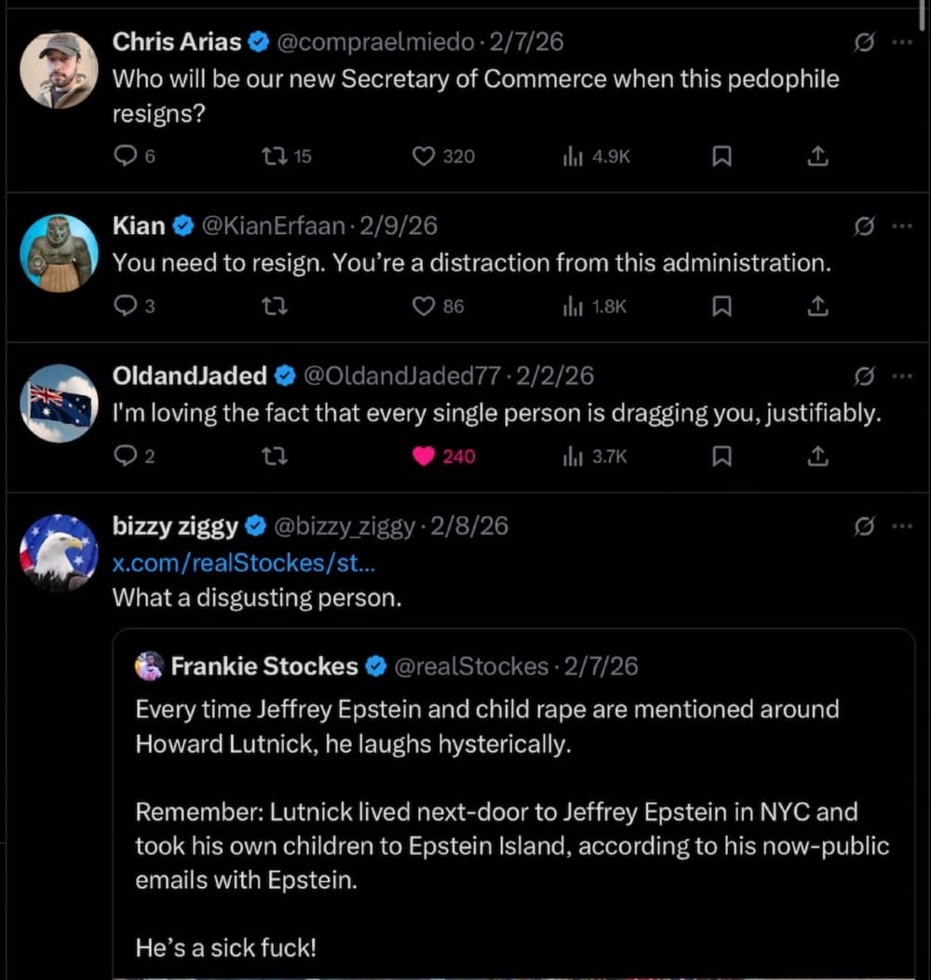Share Chris Arias's tweet
Screen dimensions: 931x980
(x=817, y=157)
